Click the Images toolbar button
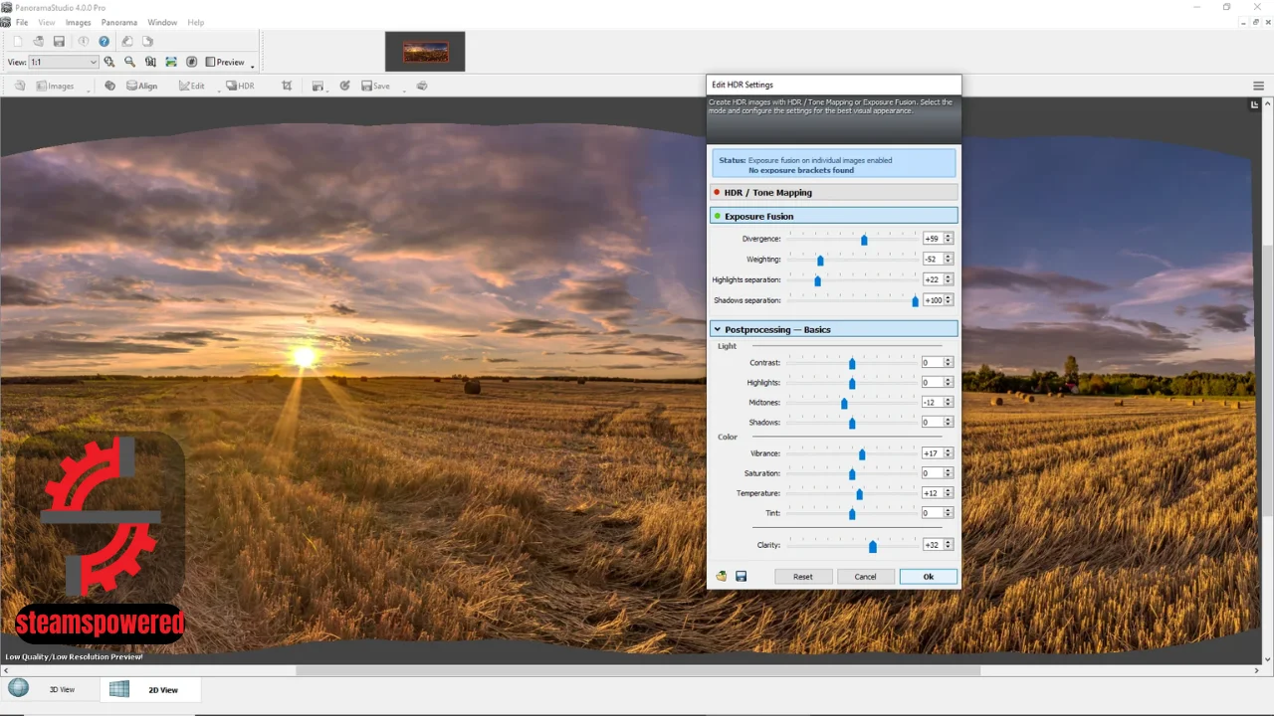1274x716 pixels. (x=55, y=86)
